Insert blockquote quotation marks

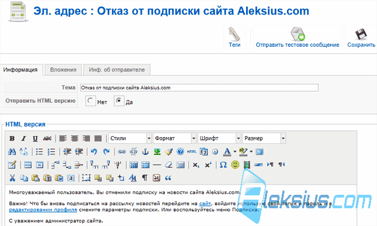[x=168, y=178]
